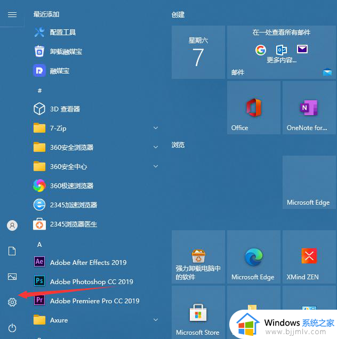Launch 配置工具 from recently added

pos(95,33)
